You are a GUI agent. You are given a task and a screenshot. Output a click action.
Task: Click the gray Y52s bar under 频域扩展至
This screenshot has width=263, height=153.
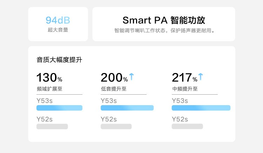click(52, 126)
